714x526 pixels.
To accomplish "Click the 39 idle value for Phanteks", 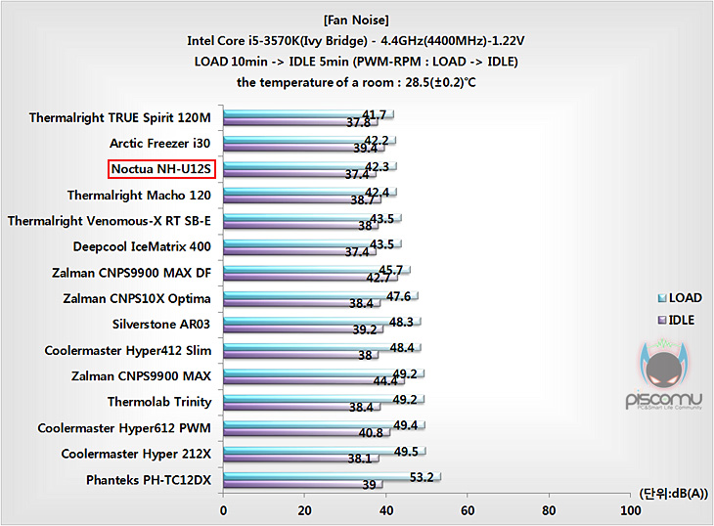I will click(370, 485).
